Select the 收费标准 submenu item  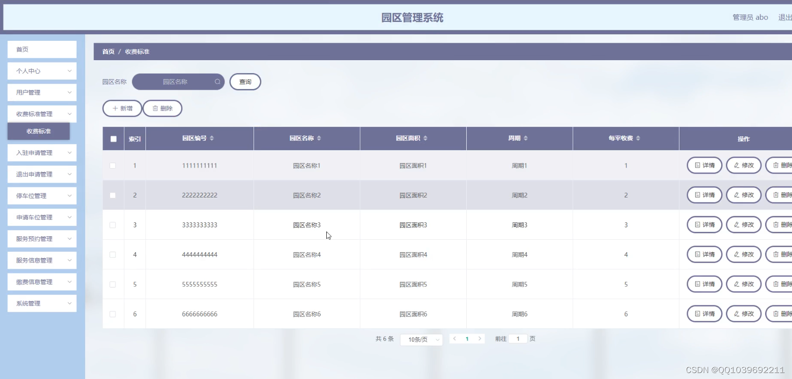(x=38, y=131)
